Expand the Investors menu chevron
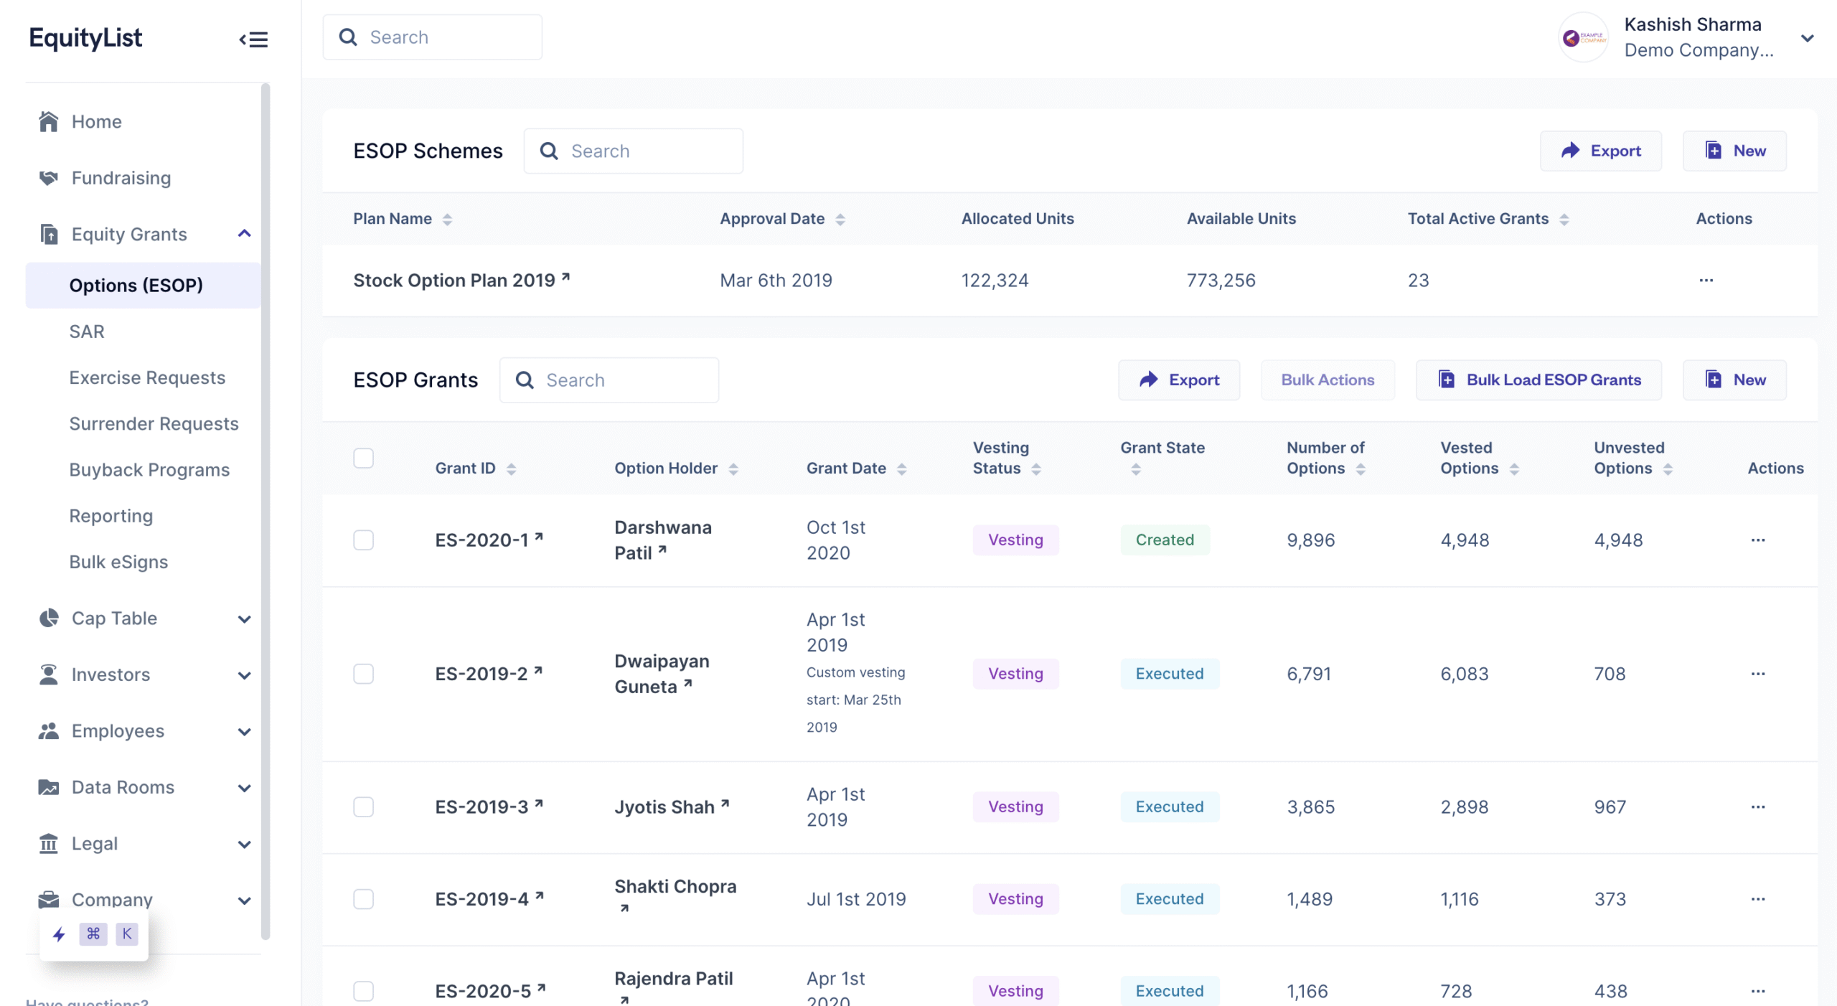1837x1006 pixels. (244, 674)
